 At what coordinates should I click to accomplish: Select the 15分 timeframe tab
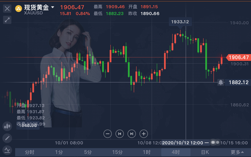coord(117,152)
